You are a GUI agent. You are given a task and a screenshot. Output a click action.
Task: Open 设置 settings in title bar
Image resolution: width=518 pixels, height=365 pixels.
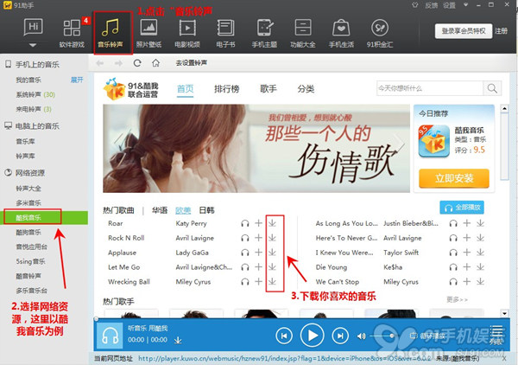click(449, 5)
